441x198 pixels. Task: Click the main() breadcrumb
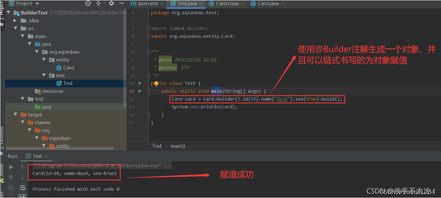pos(178,146)
